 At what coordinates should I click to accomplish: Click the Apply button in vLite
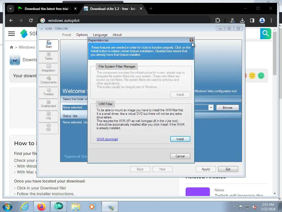(206, 169)
